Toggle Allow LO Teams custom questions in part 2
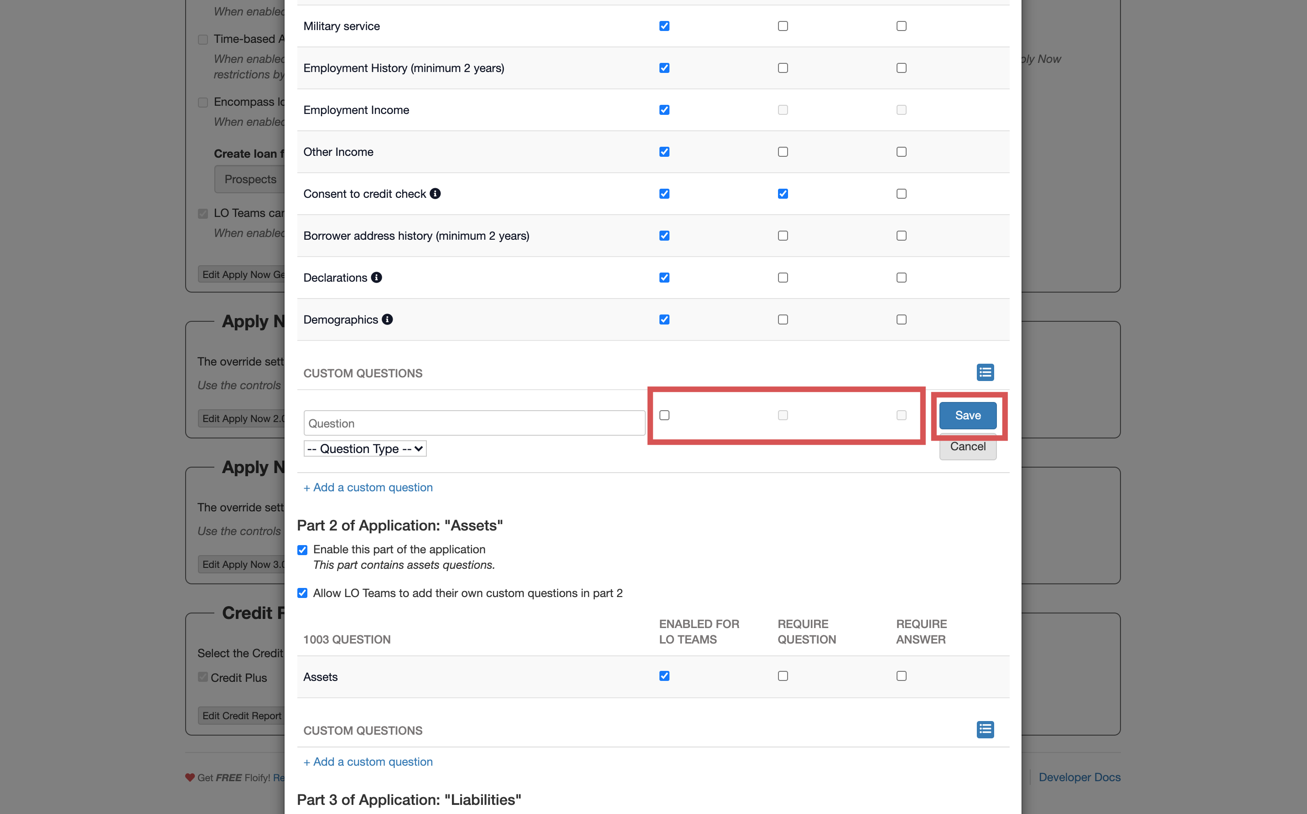 (302, 593)
